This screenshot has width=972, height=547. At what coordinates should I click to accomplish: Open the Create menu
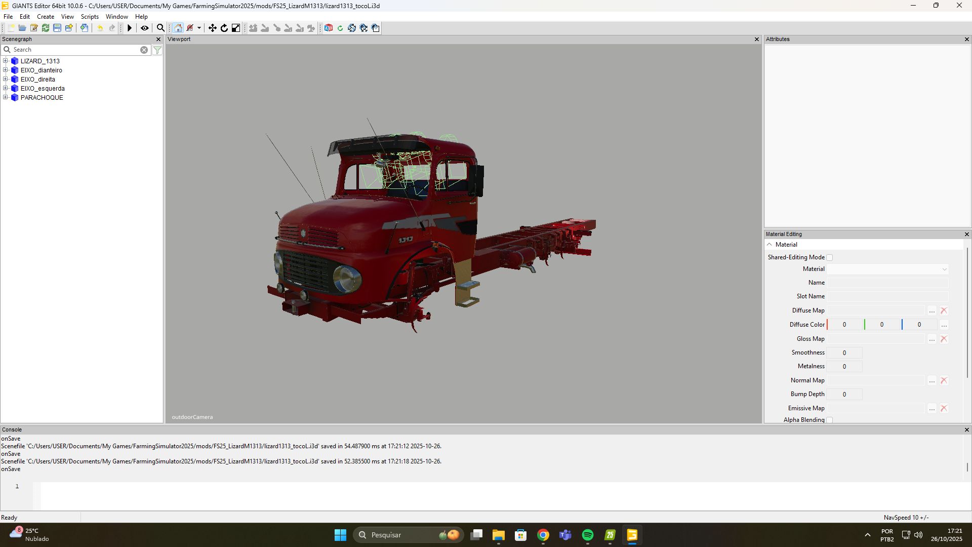coord(46,17)
